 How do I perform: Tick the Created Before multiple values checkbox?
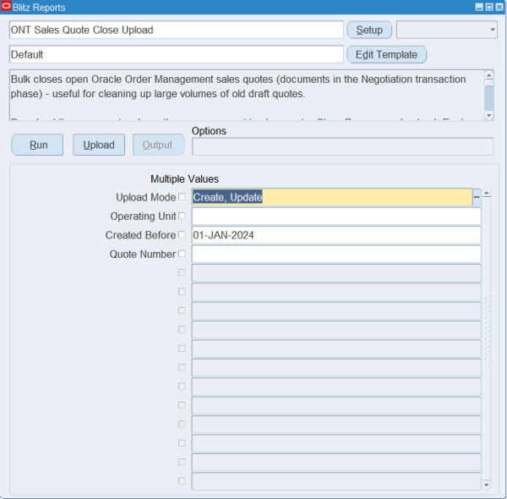click(x=182, y=234)
